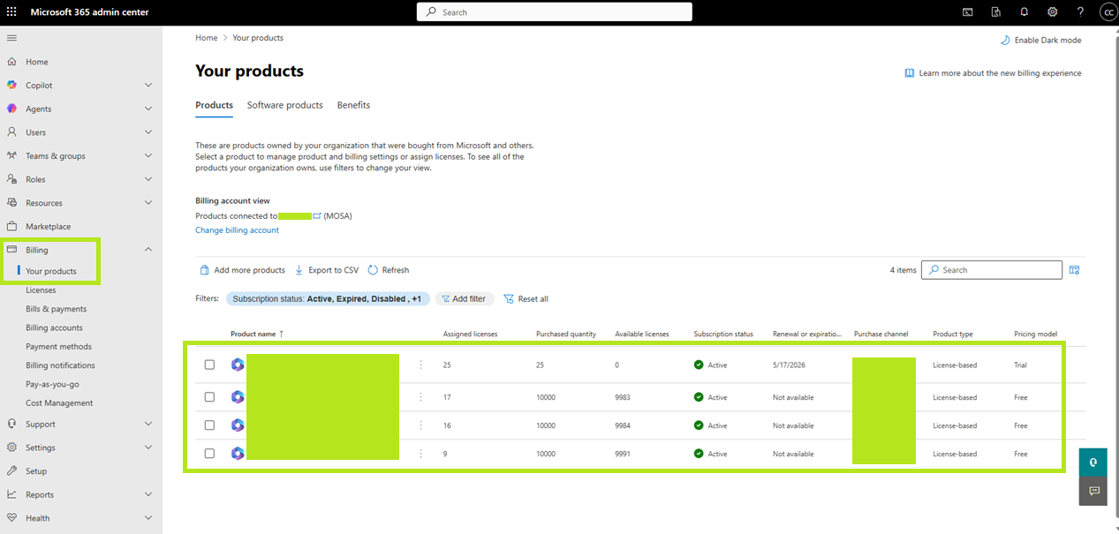The width and height of the screenshot is (1119, 534).
Task: Click the feedback chat floating button
Action: coord(1093,491)
